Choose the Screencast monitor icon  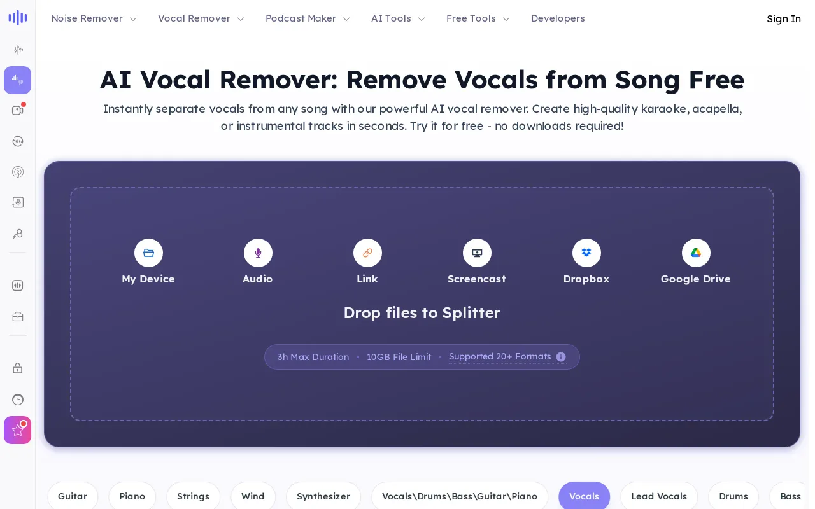coord(477,253)
